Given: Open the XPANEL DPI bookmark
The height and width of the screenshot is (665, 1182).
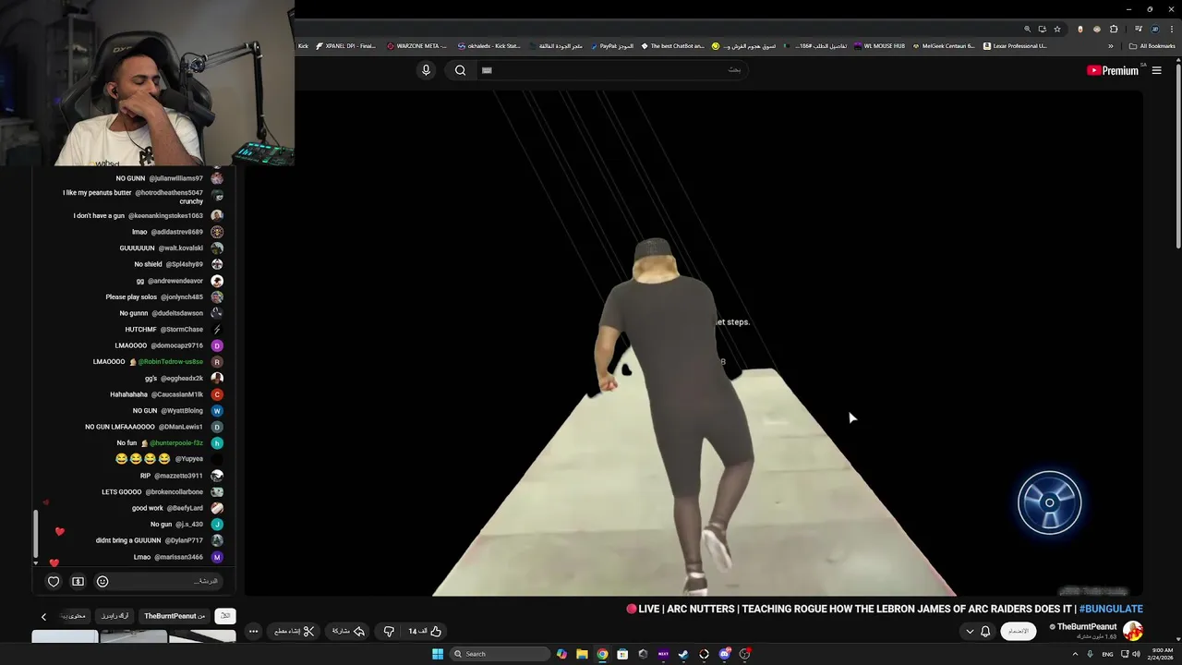Looking at the screenshot, I should [x=346, y=45].
